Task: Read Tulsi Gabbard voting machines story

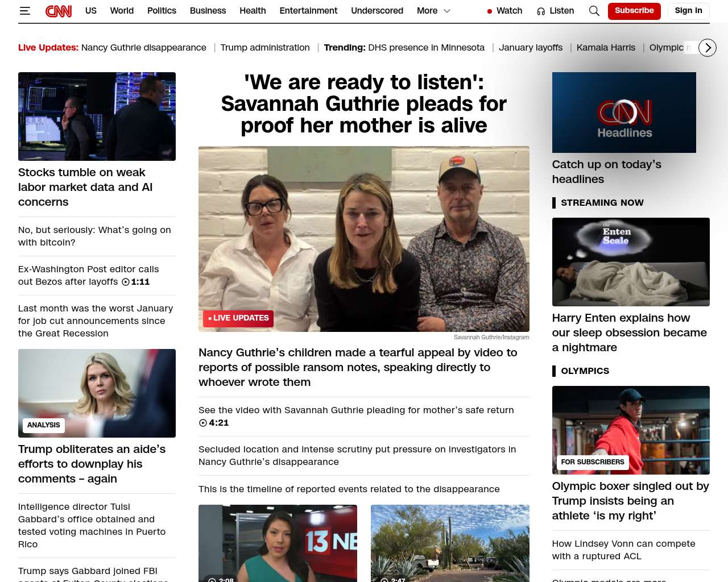Action: tap(92, 526)
